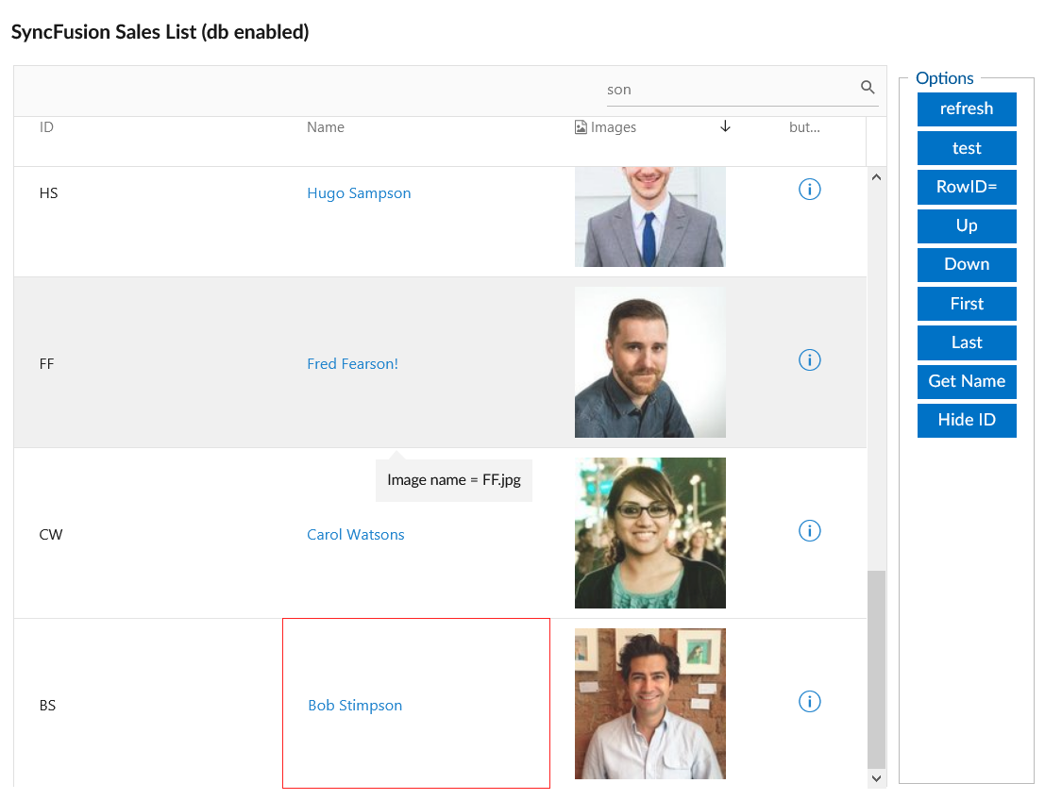Click the test button
This screenshot has width=1045, height=800.
coord(967,148)
